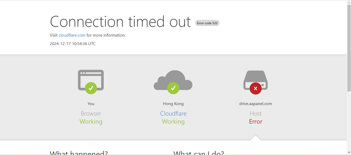Click the What can I do? heading
Viewport: 351px width, 155px height.
199,153
